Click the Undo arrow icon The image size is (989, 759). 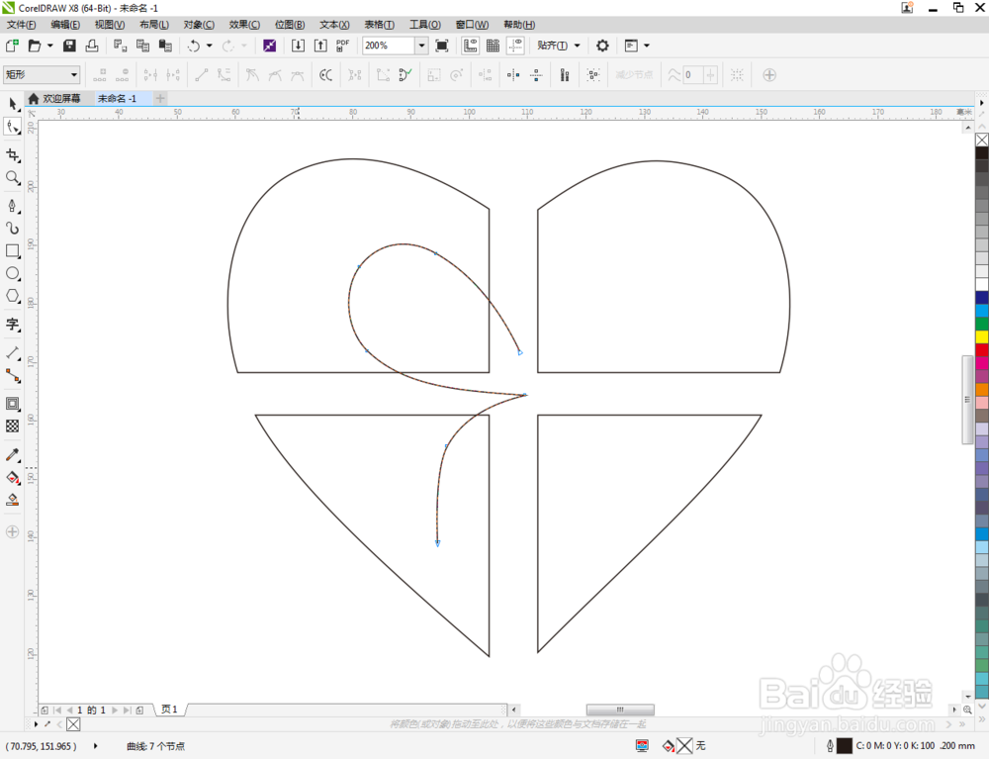point(194,46)
